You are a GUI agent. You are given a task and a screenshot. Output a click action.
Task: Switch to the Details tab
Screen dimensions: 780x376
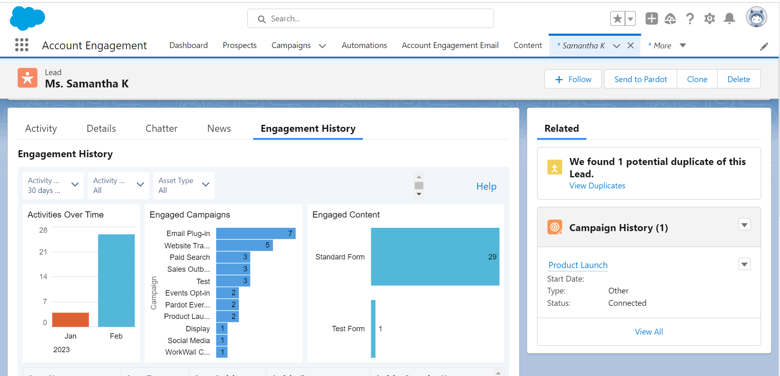pyautogui.click(x=101, y=128)
